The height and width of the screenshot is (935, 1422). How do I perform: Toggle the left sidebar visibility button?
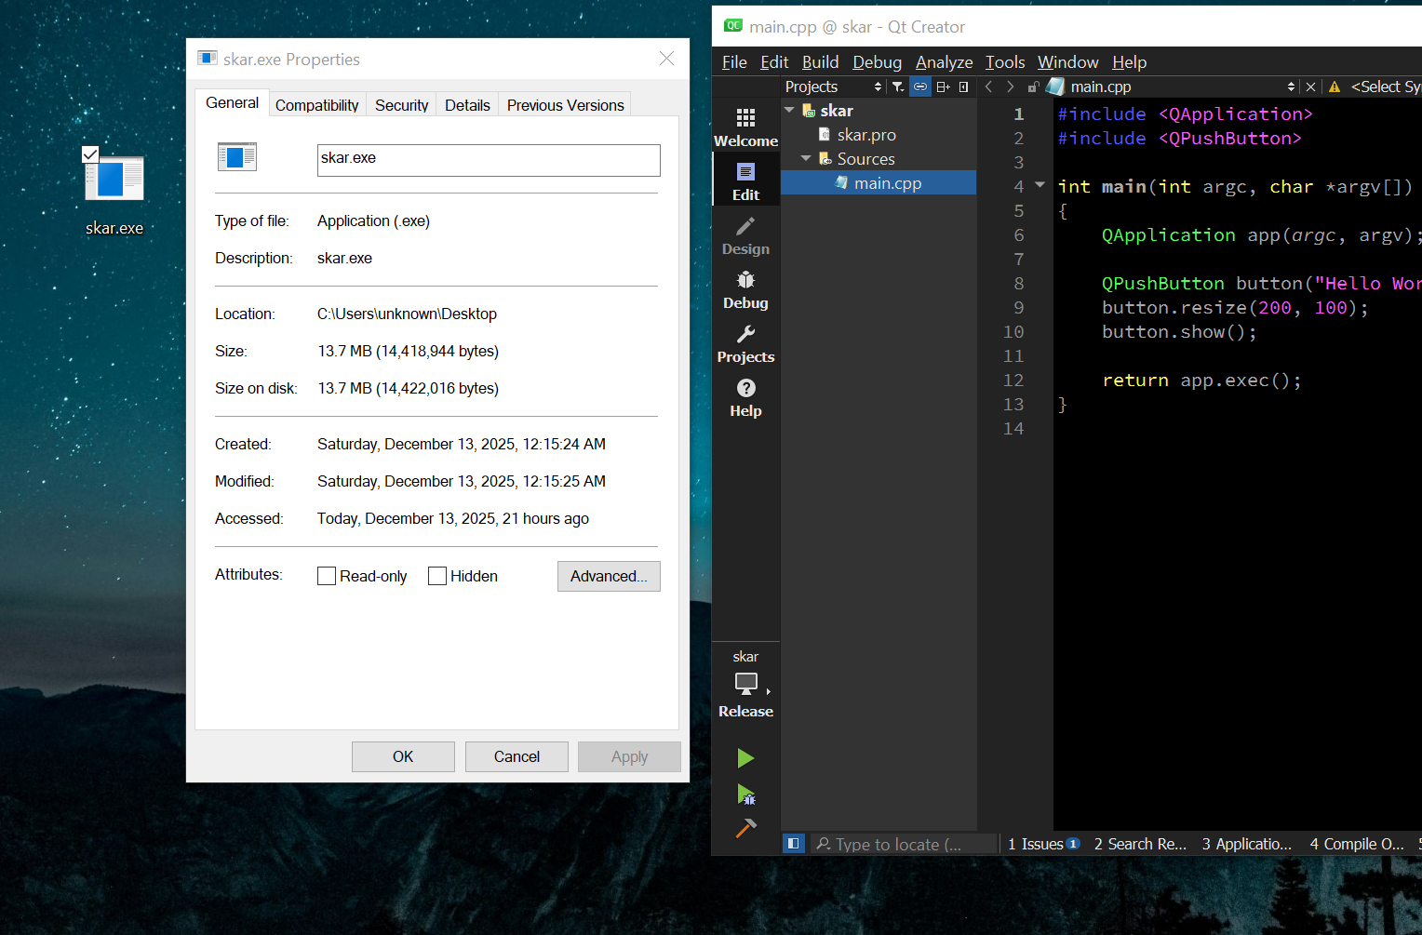[x=793, y=844]
